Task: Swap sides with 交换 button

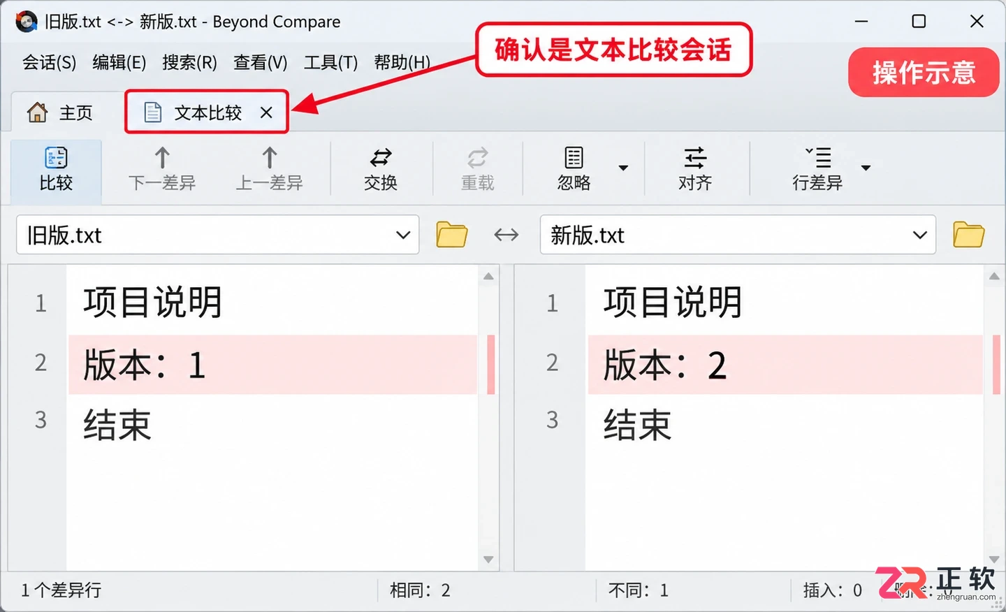Action: (x=381, y=169)
